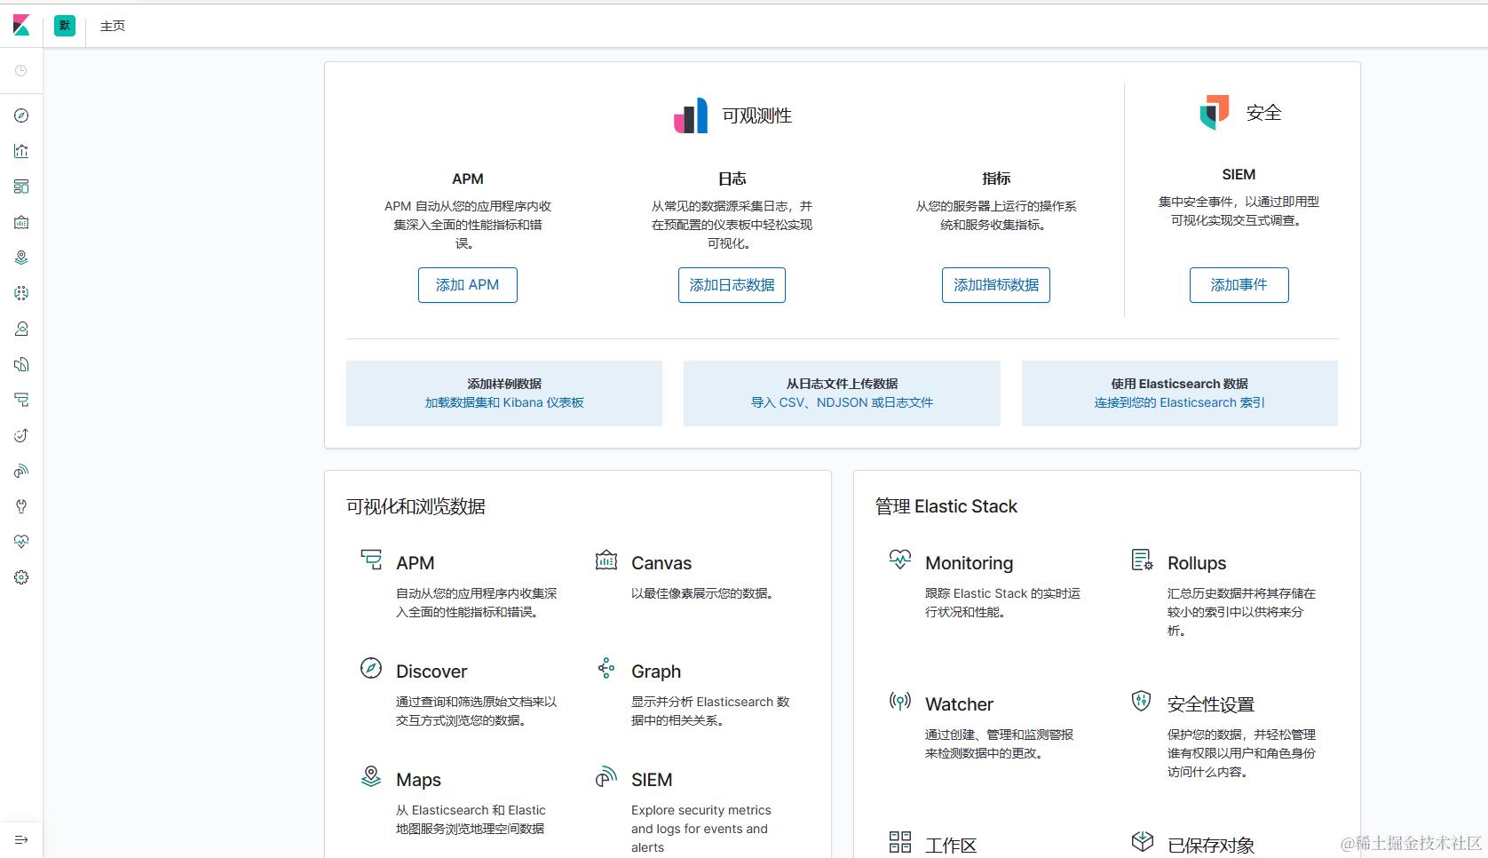Screen dimensions: 1488x858
Task: Click the 主页 breadcrumb
Action: tap(113, 26)
